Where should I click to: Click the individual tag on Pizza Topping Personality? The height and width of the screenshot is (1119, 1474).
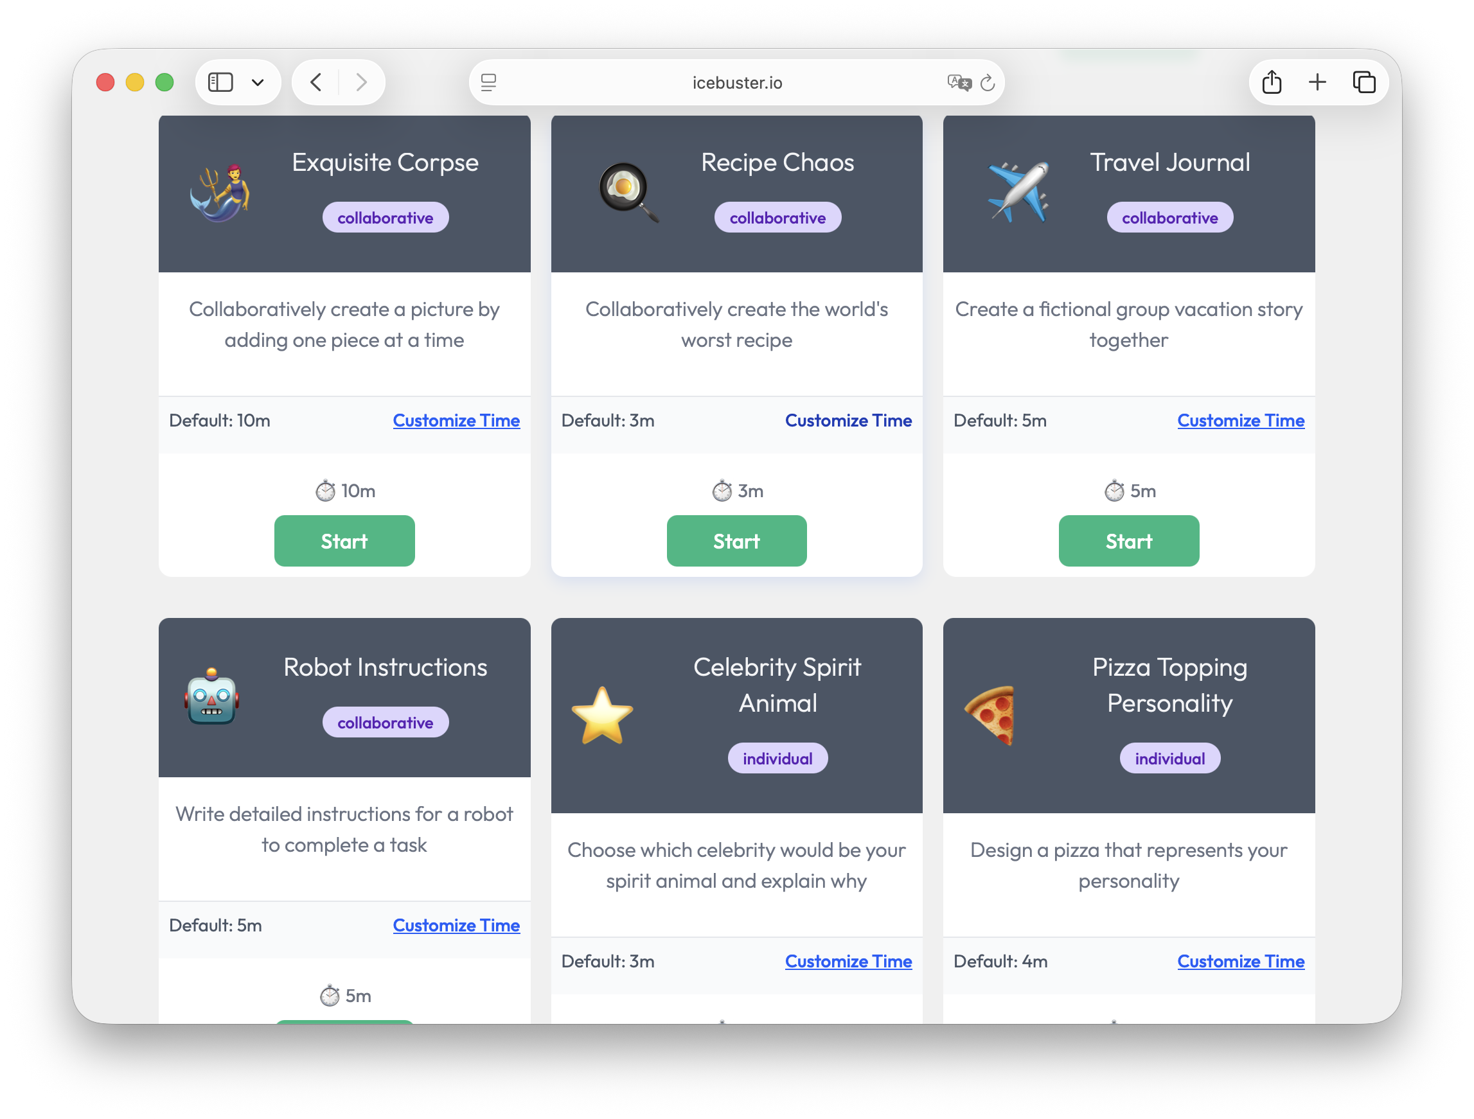coord(1169,759)
